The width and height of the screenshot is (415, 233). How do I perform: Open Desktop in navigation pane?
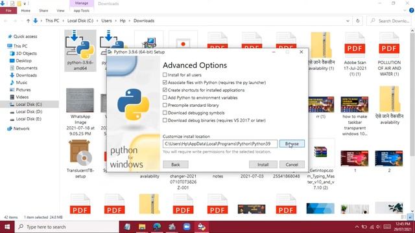[23, 61]
